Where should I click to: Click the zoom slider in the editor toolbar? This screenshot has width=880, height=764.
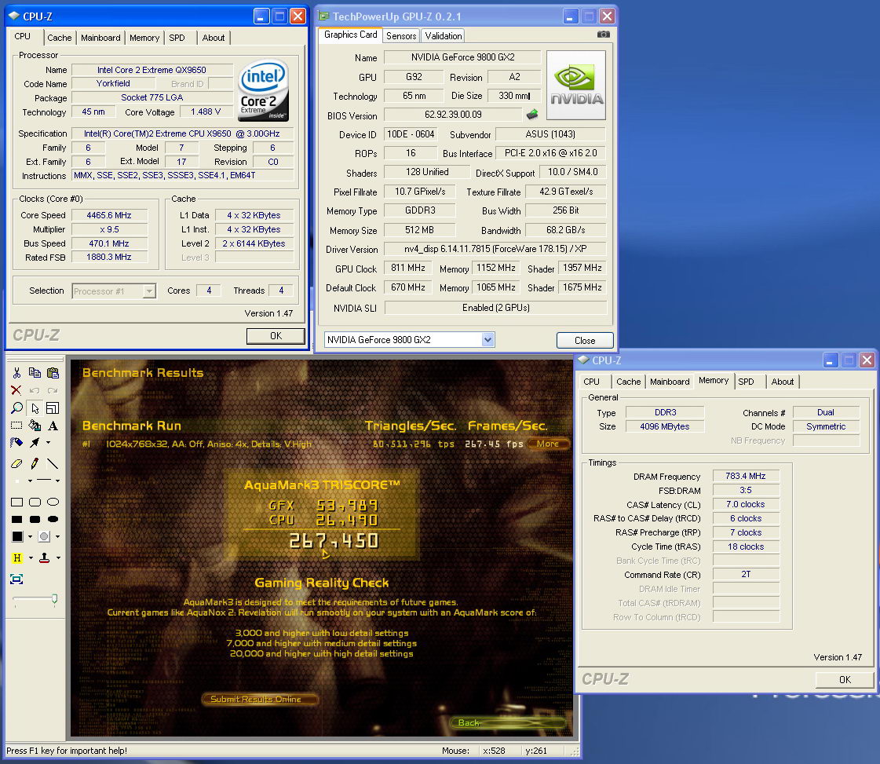click(35, 599)
